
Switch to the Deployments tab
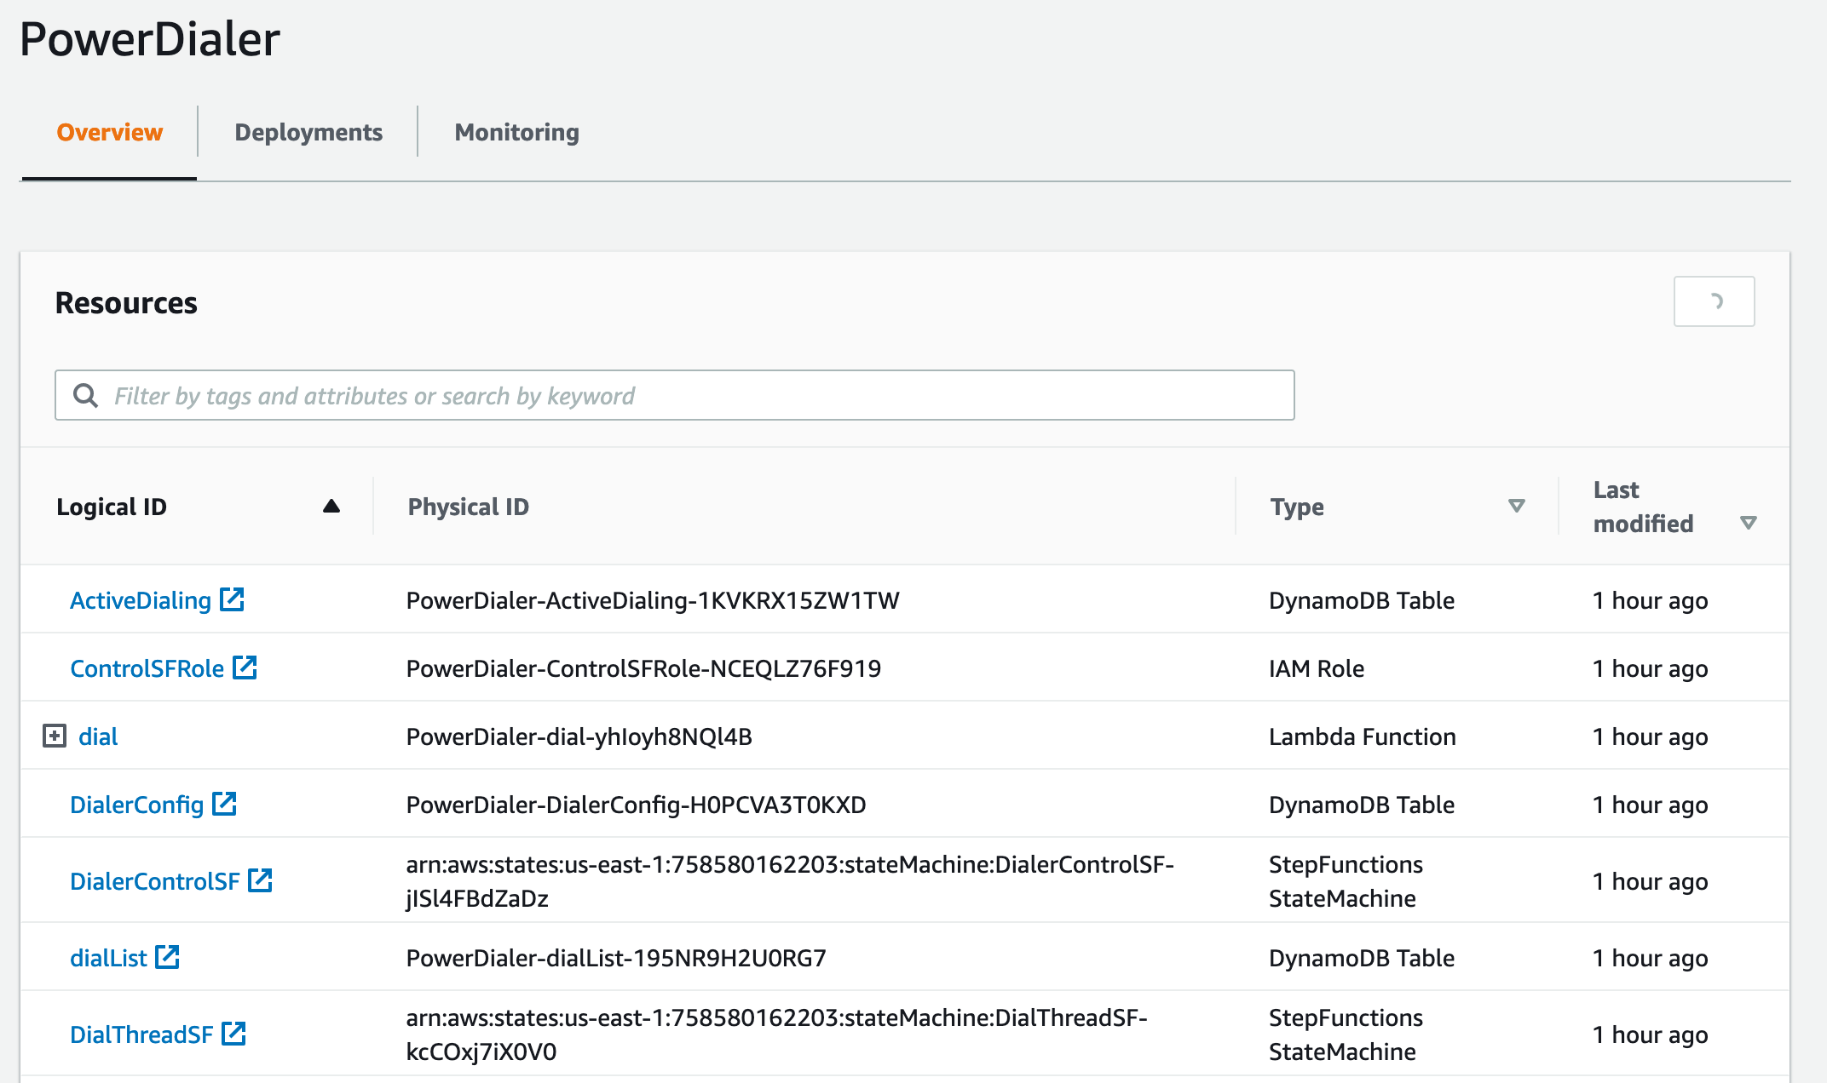308,132
